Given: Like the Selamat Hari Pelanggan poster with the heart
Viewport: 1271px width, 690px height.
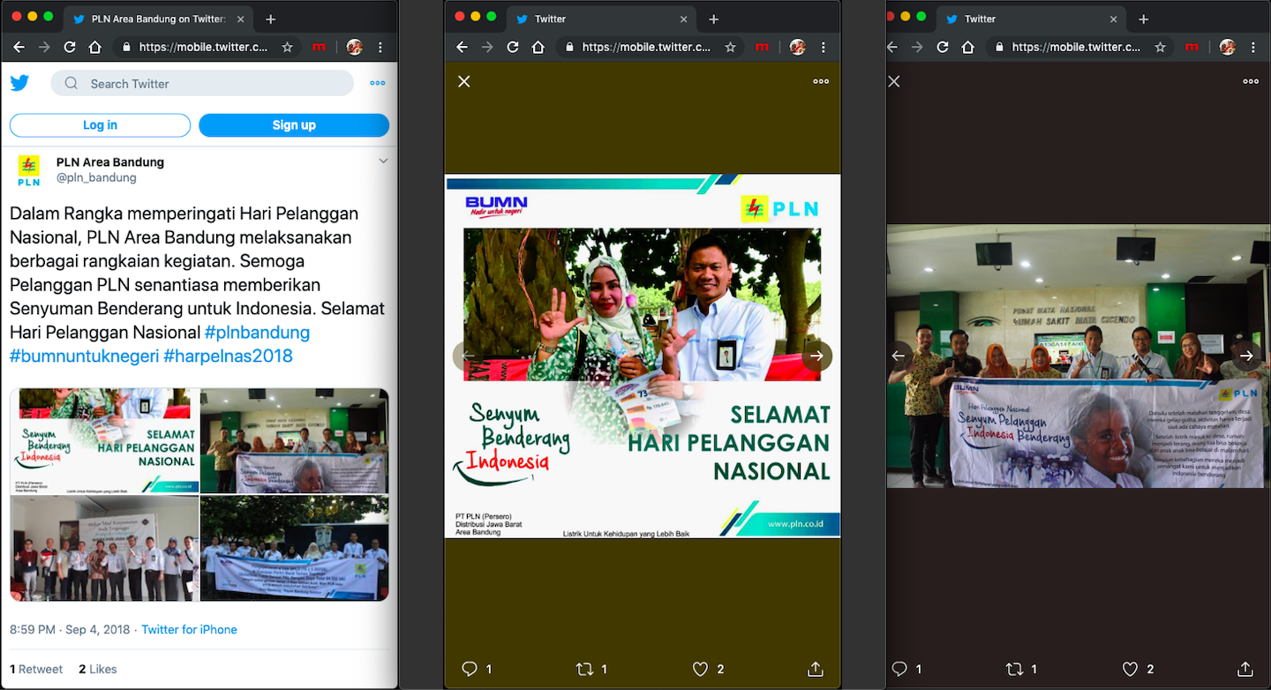Looking at the screenshot, I should click(x=700, y=669).
